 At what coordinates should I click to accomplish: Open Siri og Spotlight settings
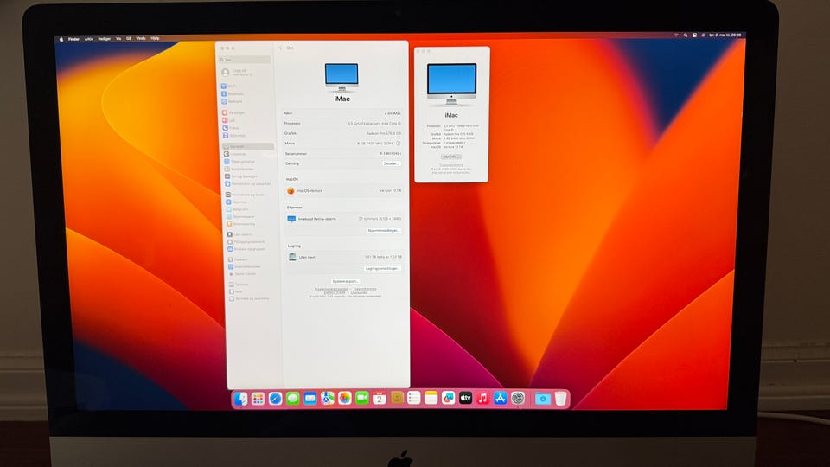(x=241, y=176)
